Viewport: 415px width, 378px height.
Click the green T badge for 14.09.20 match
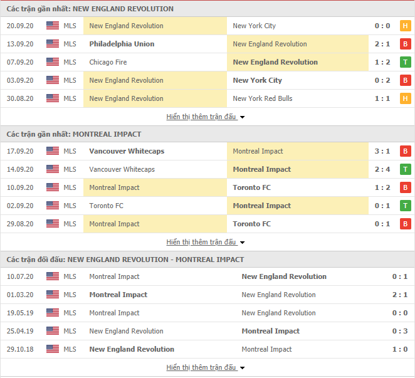coord(405,169)
